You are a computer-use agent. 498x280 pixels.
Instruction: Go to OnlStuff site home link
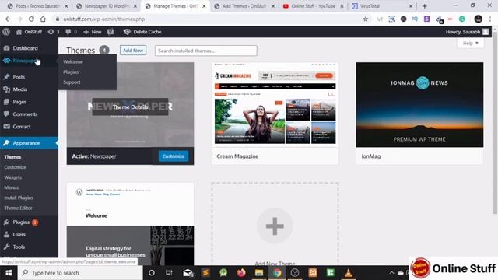[x=29, y=32]
